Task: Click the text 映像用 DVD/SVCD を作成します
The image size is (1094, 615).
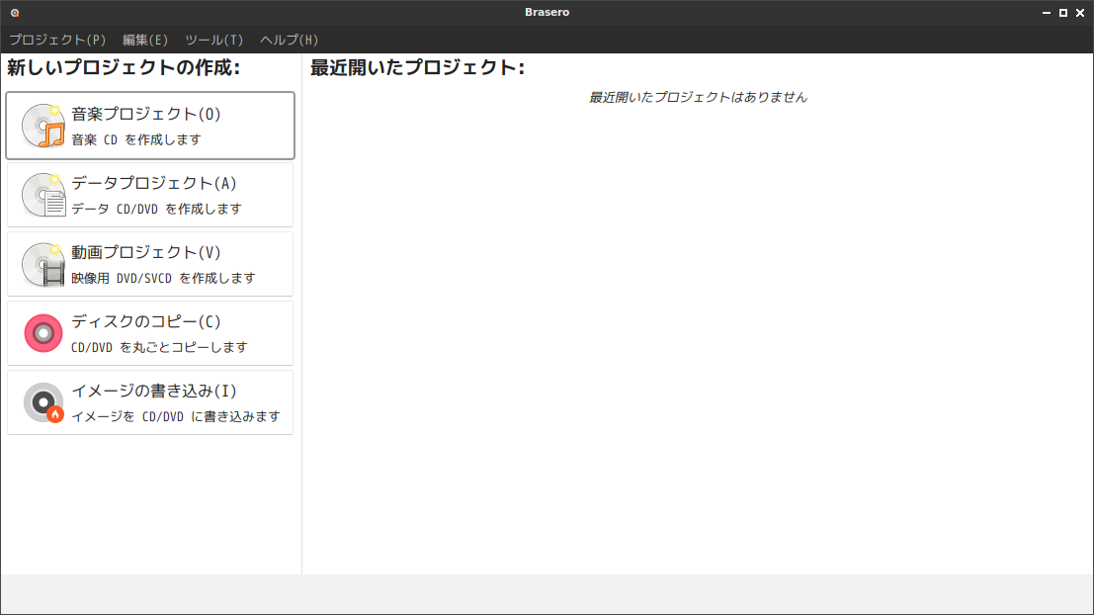Action: pos(163,278)
